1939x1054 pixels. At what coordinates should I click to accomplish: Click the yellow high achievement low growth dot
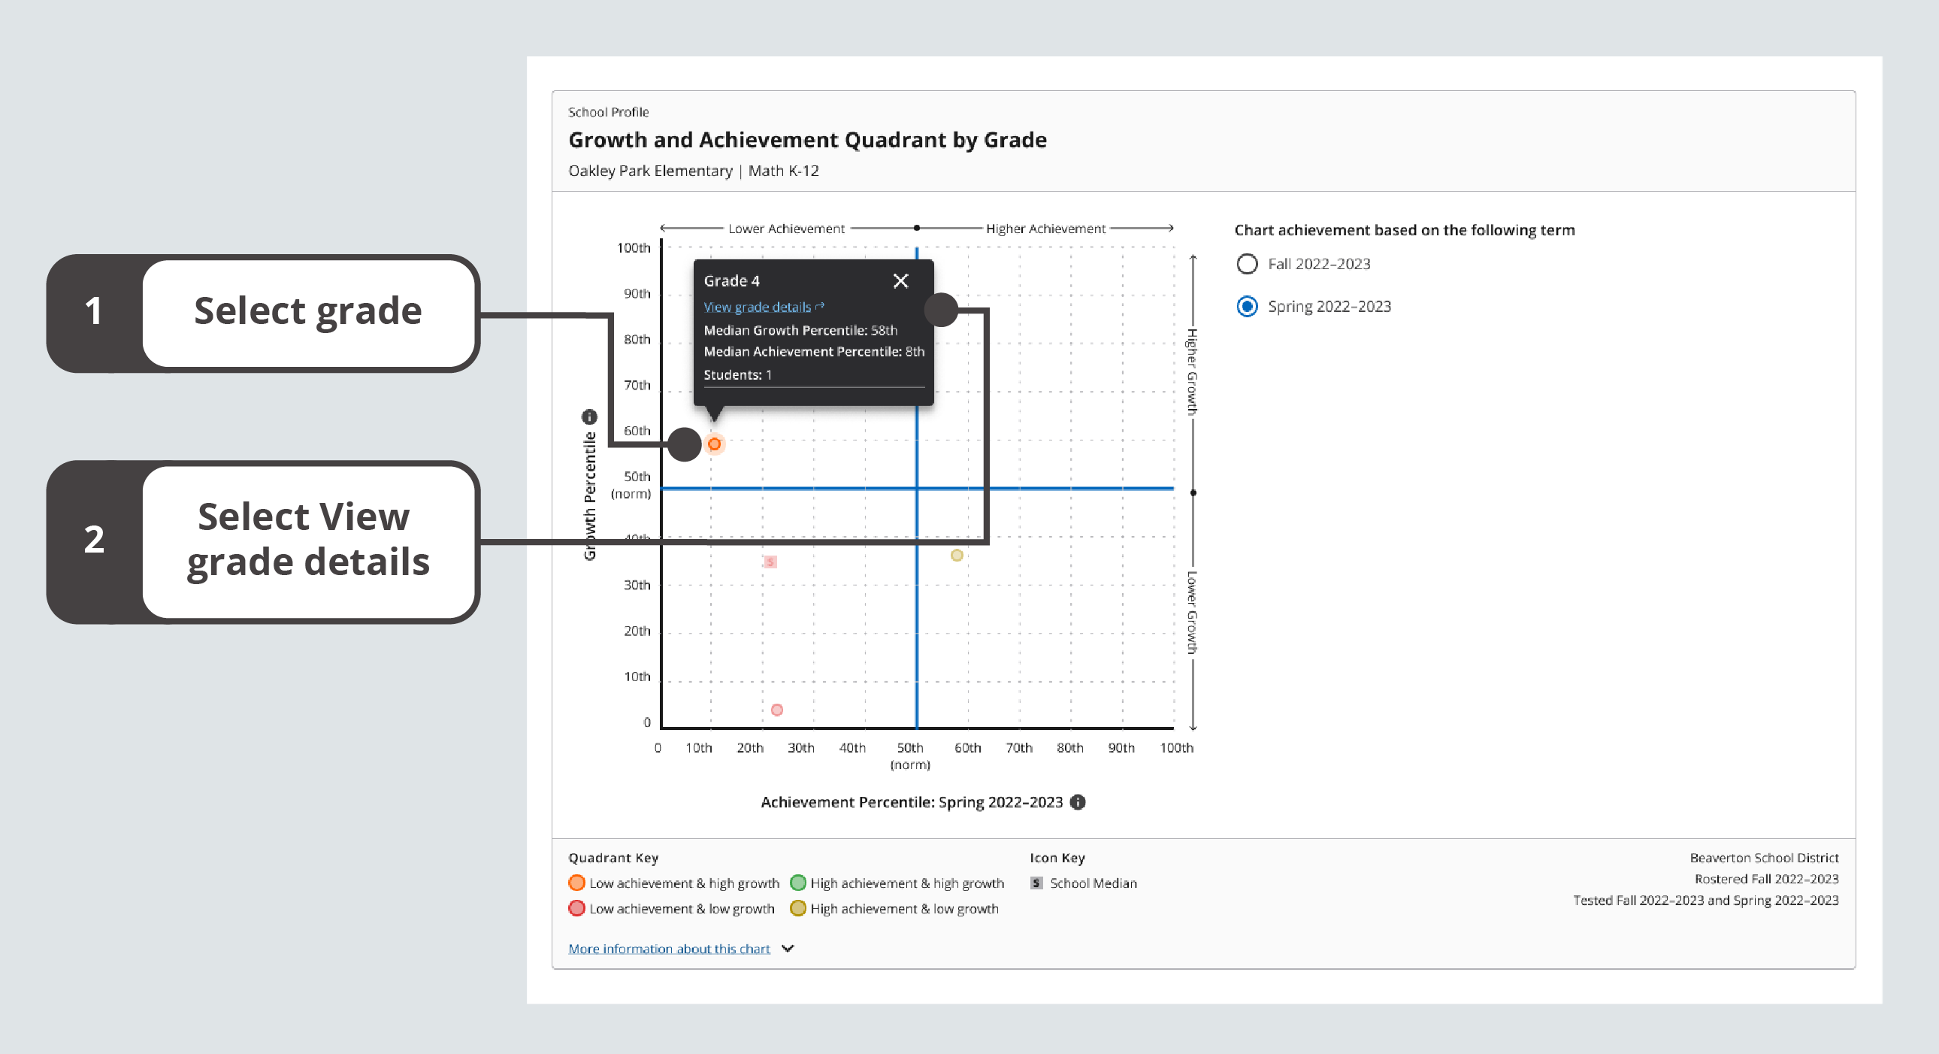click(x=956, y=556)
